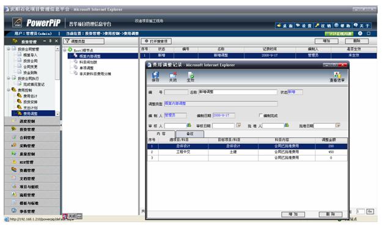Click the 关闭 close icon in dialog toolbar

173,75
